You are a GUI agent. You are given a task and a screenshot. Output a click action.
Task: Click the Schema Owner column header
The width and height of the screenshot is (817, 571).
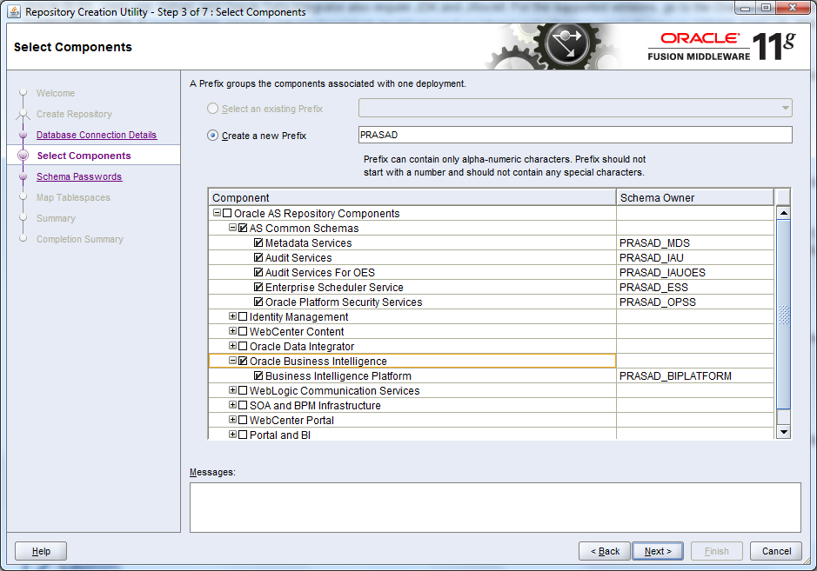tap(694, 198)
